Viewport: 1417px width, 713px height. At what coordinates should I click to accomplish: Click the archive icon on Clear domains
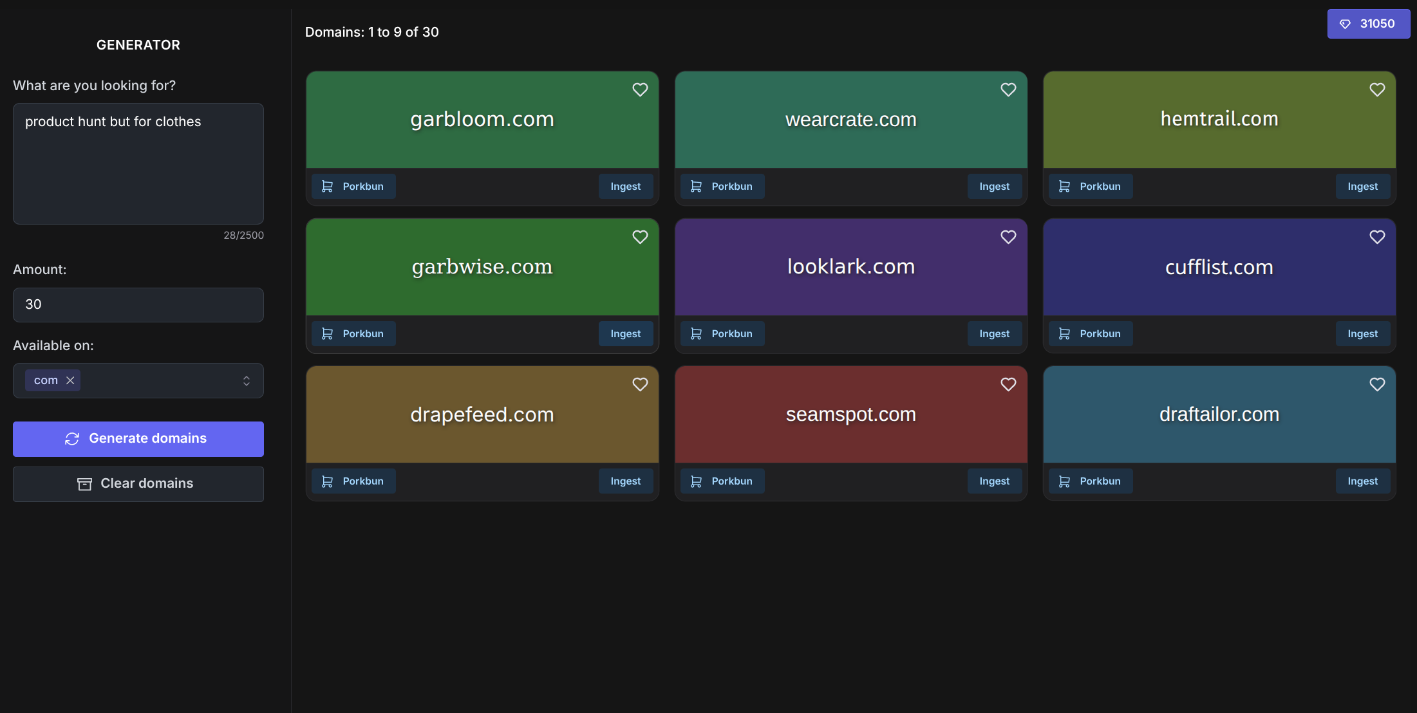pos(84,483)
